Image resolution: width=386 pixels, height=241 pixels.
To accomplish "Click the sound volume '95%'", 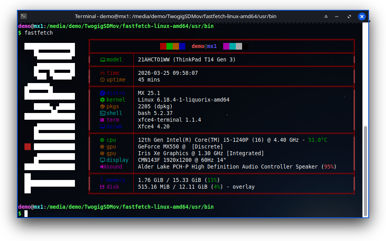I will coord(329,167).
